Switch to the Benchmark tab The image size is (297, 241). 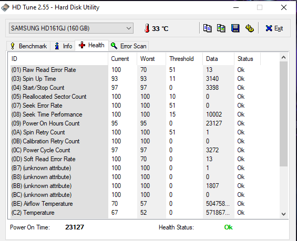click(28, 46)
